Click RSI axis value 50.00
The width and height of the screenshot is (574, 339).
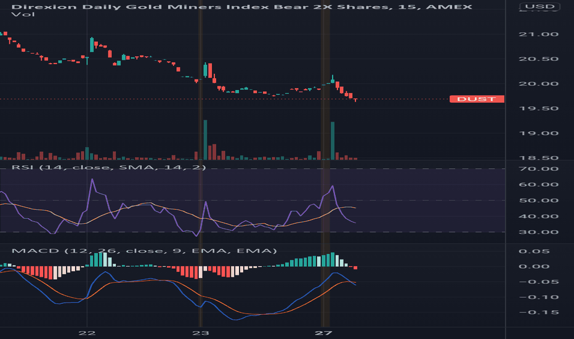tap(538, 200)
